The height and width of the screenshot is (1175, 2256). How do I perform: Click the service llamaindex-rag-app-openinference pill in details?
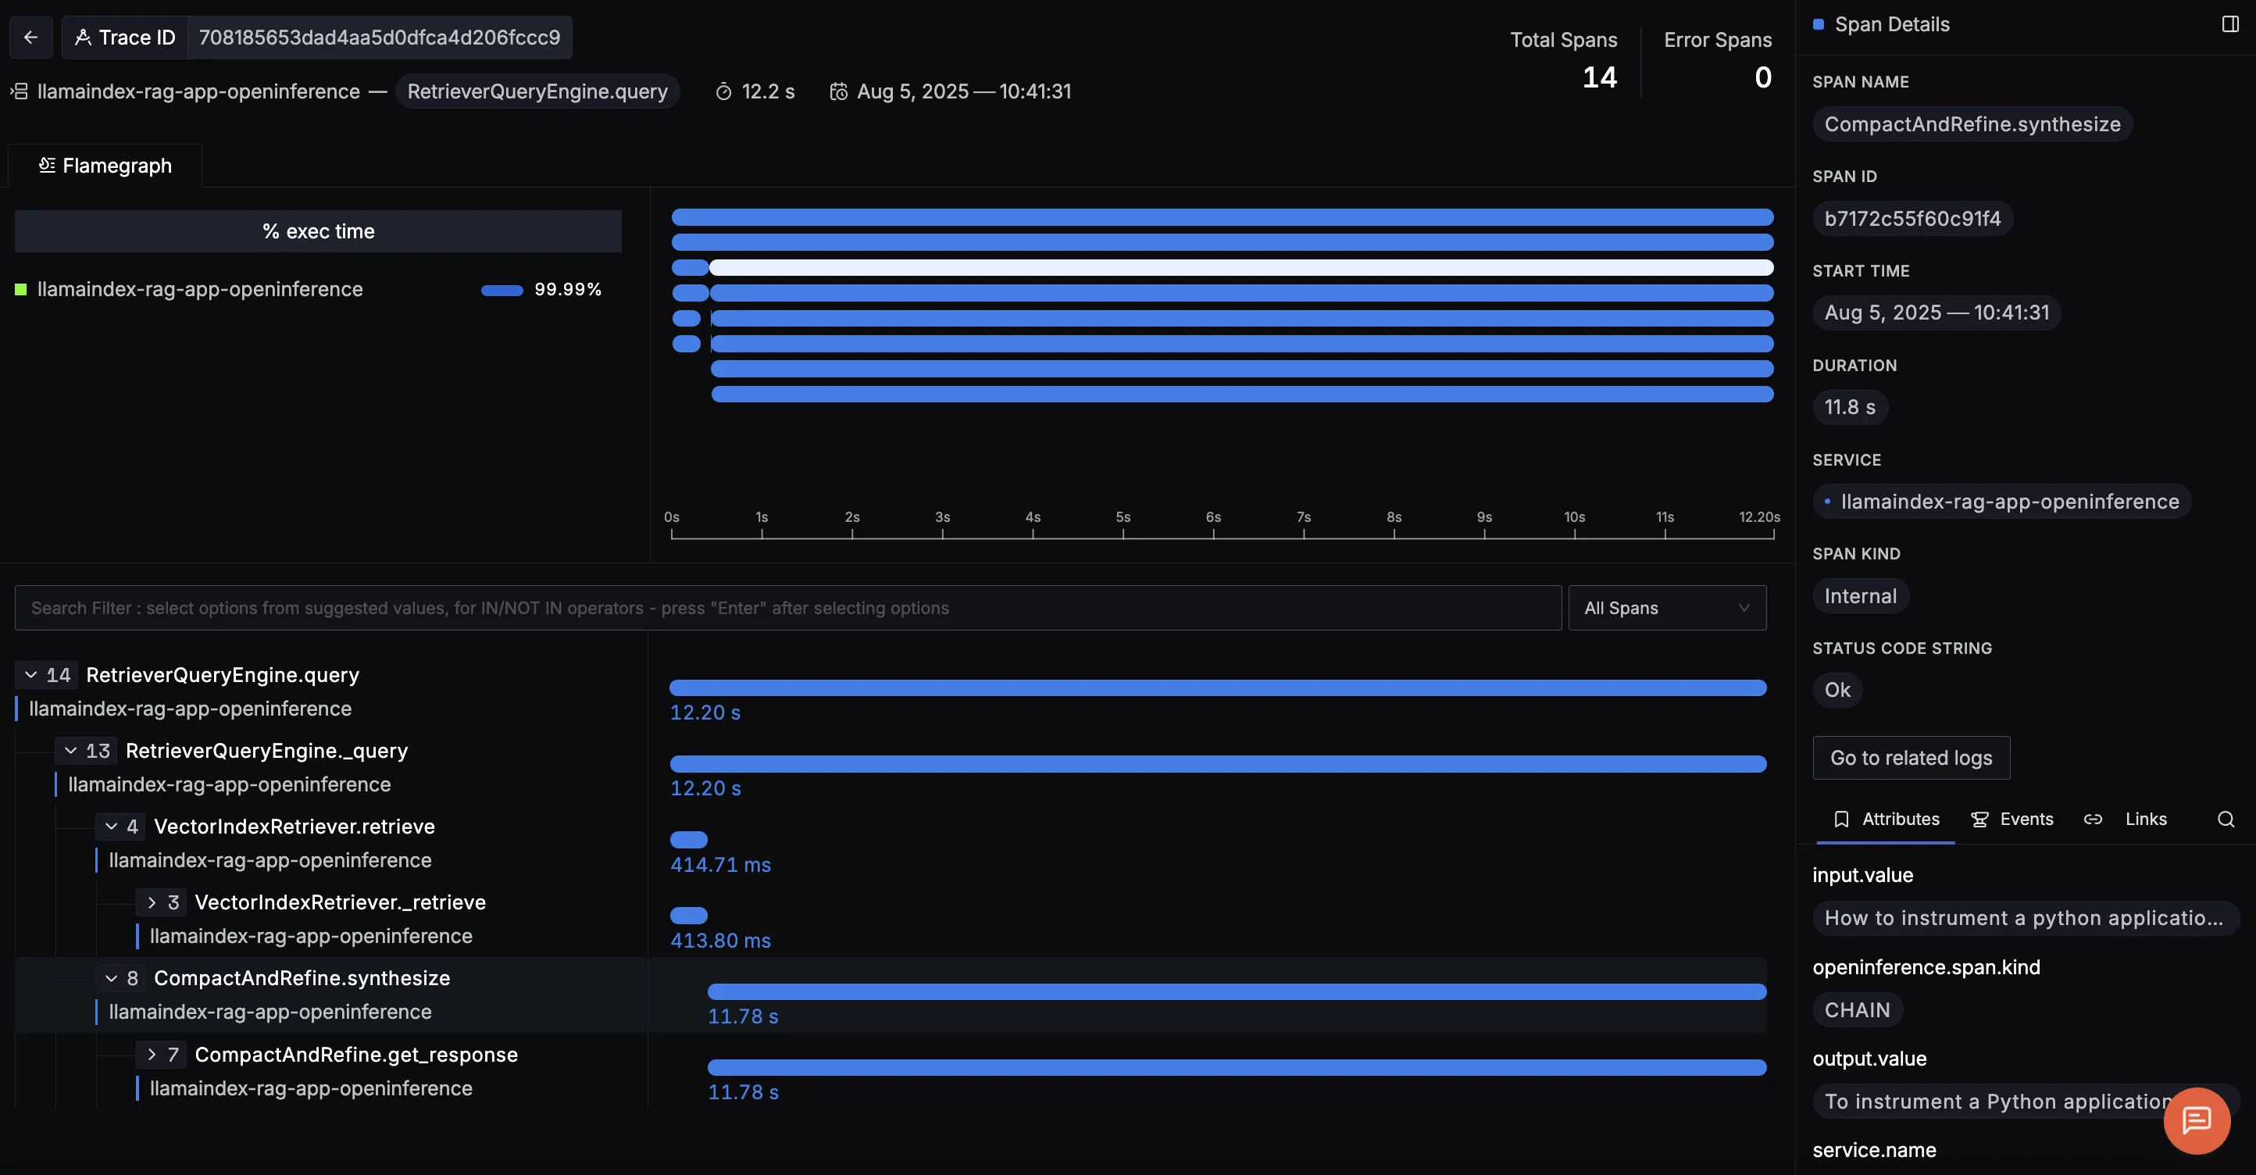click(x=2001, y=502)
